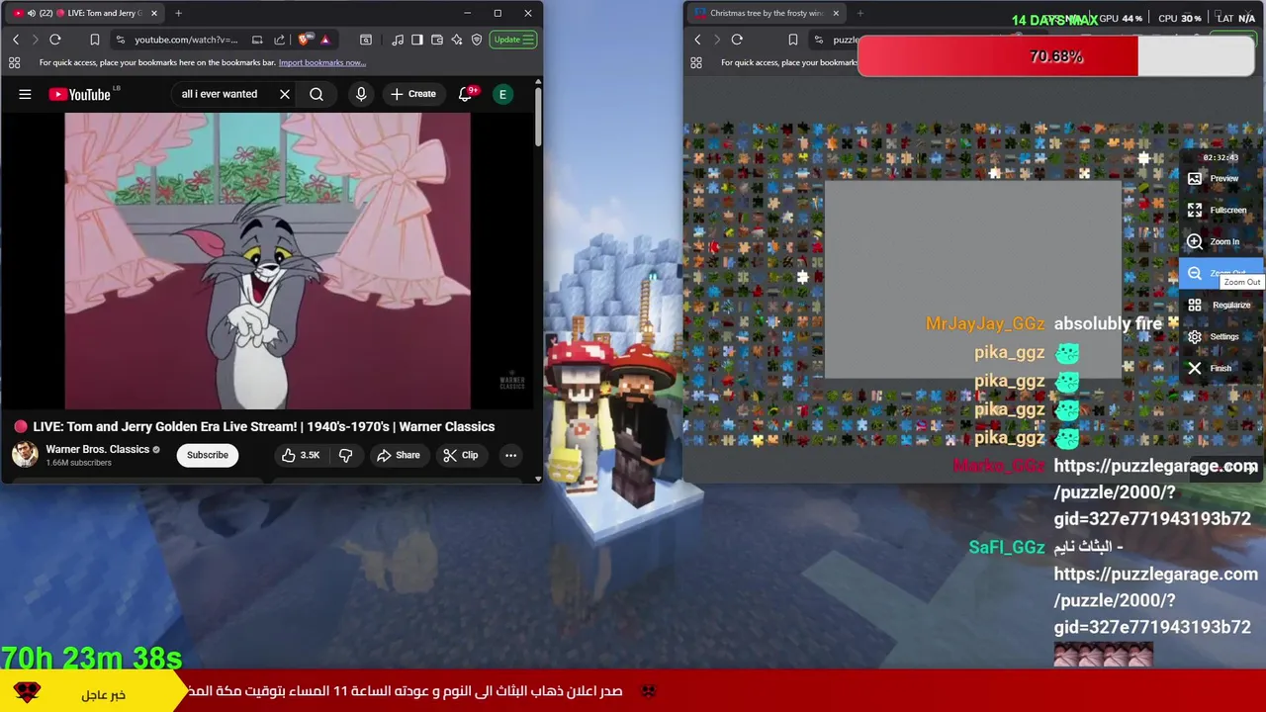Open the Warner Bros. Classics channel avatar
This screenshot has height=712, width=1266.
[25, 454]
